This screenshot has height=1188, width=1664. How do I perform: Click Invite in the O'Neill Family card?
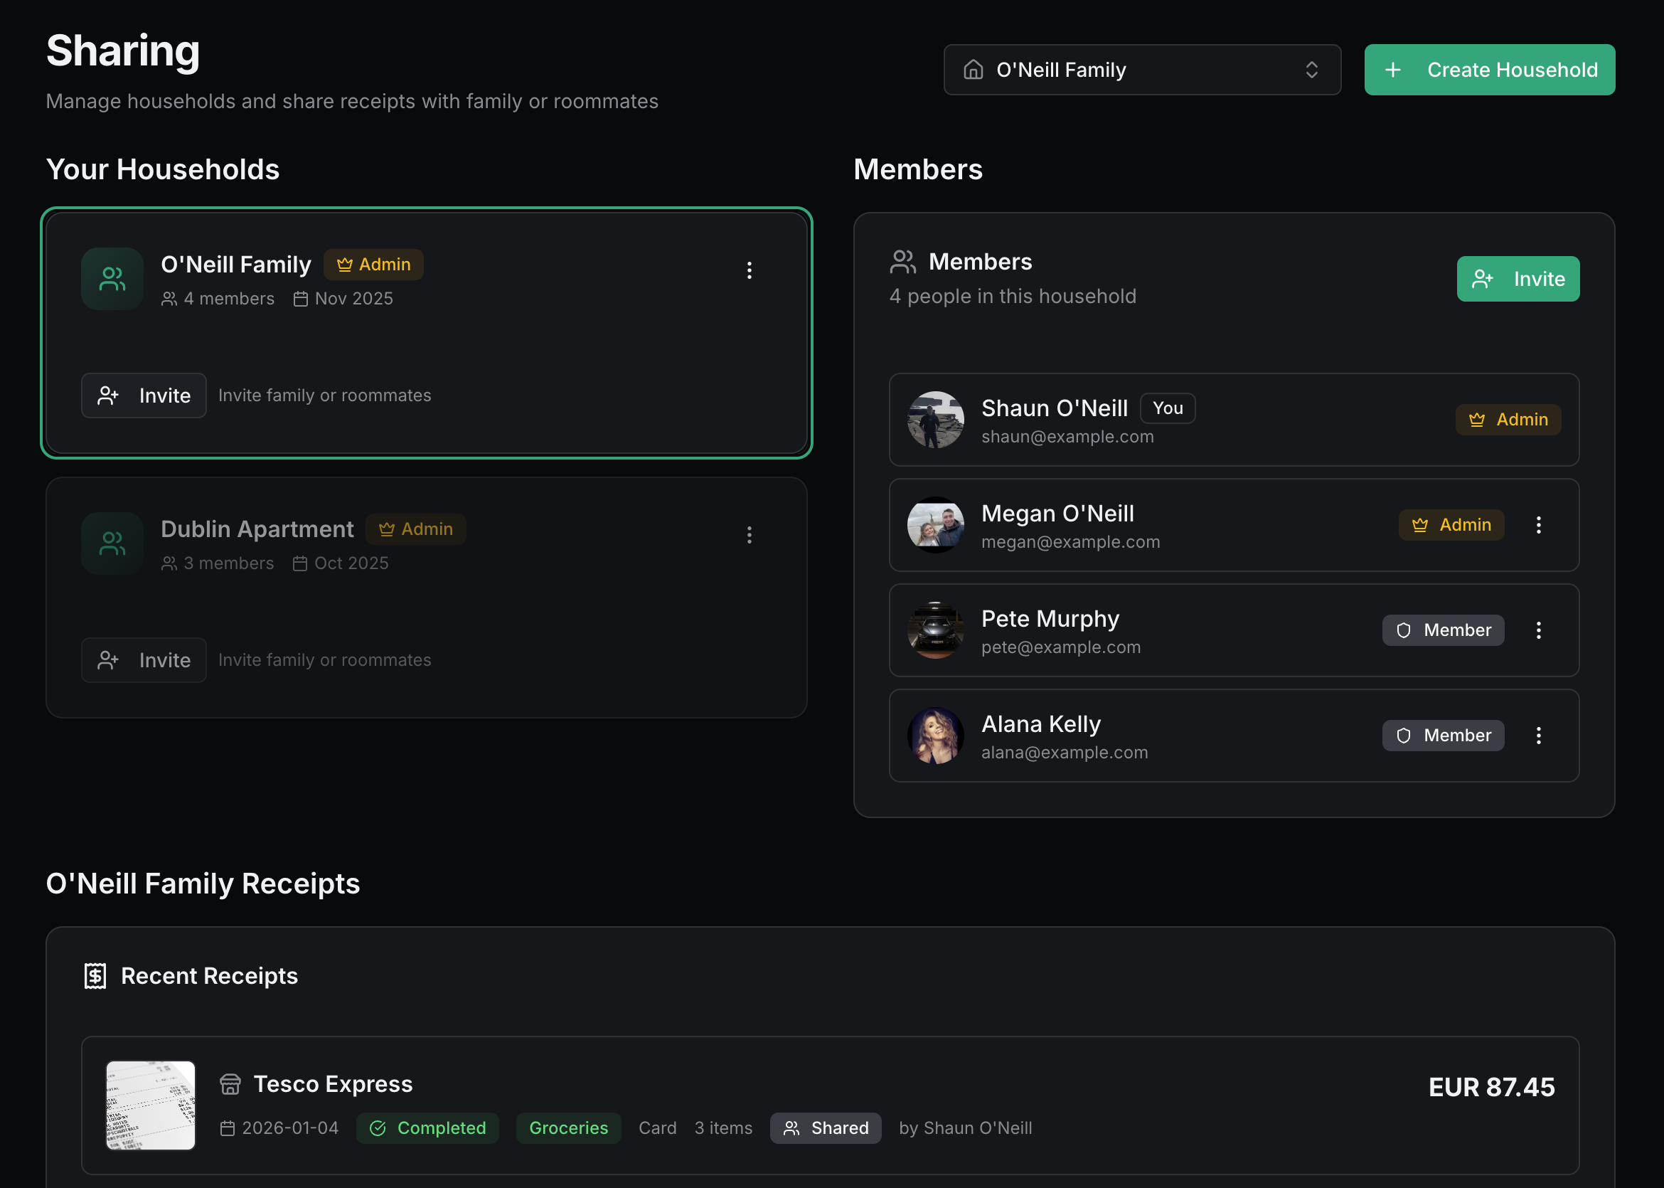click(x=144, y=396)
